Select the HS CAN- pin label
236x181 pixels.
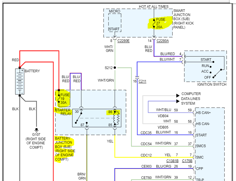(x=203, y=124)
